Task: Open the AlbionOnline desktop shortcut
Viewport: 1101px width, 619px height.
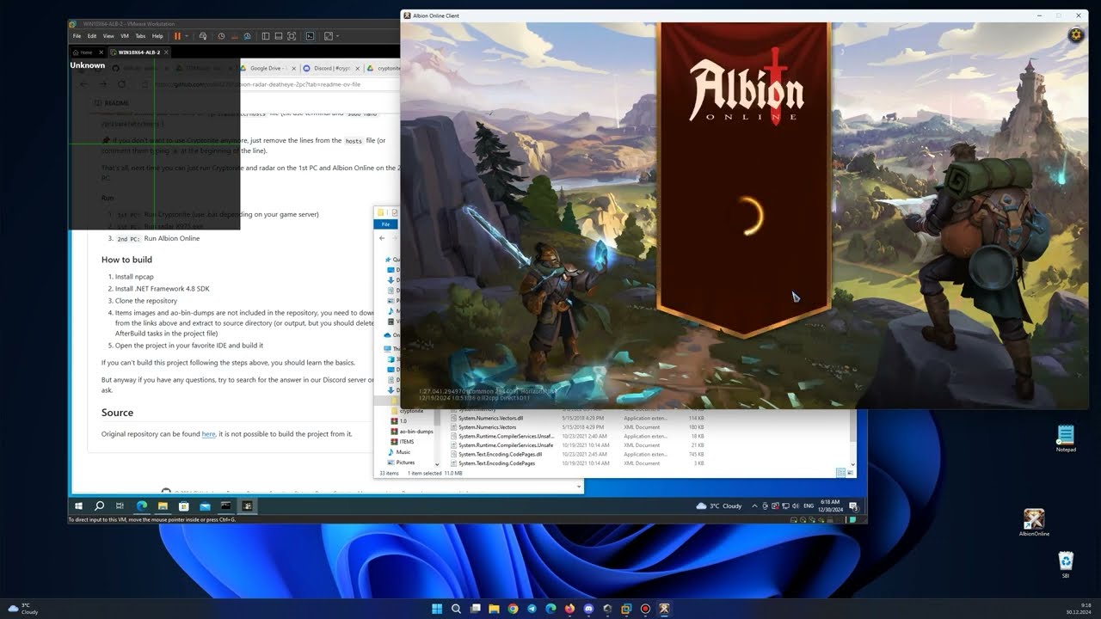Action: pos(1034,523)
